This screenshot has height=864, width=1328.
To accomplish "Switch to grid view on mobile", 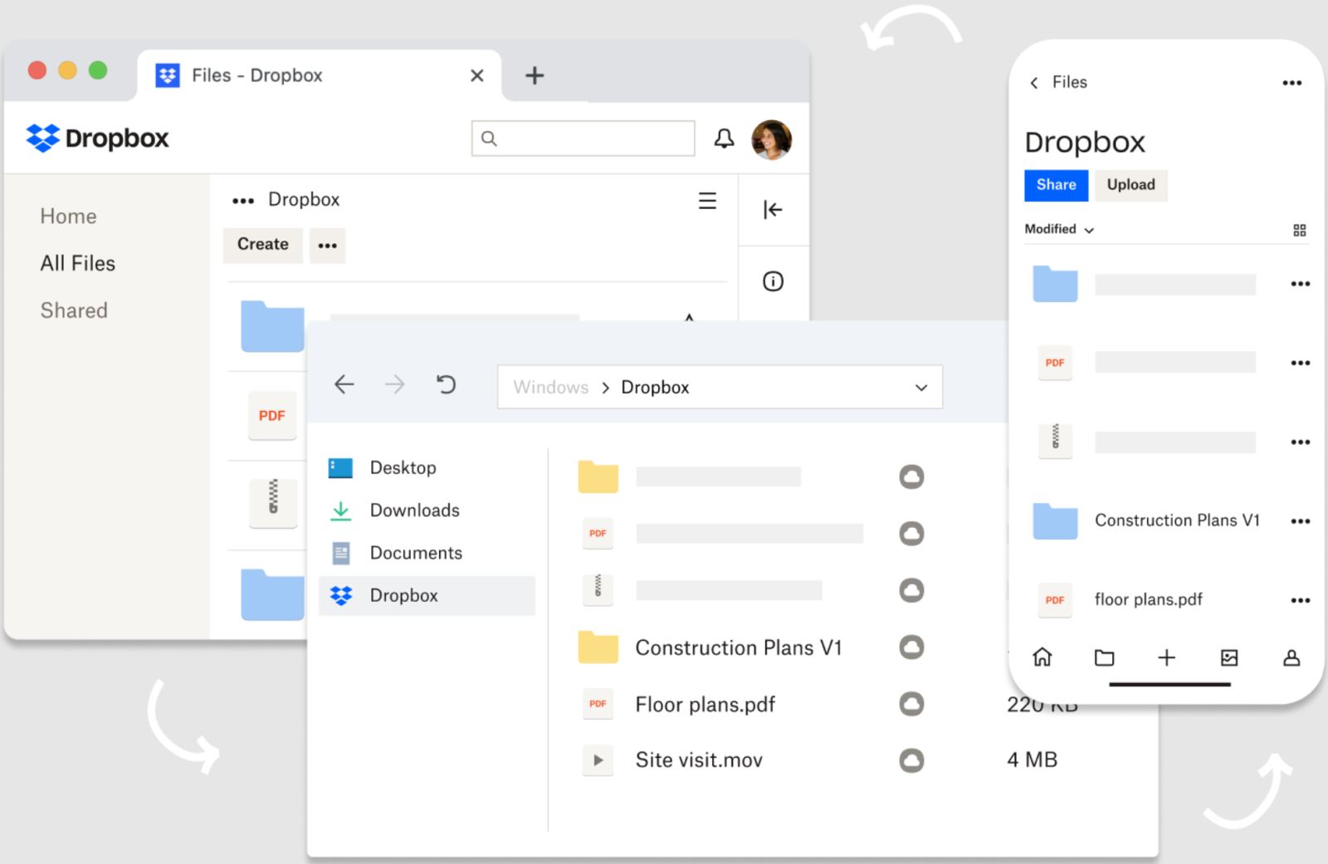I will coord(1300,231).
